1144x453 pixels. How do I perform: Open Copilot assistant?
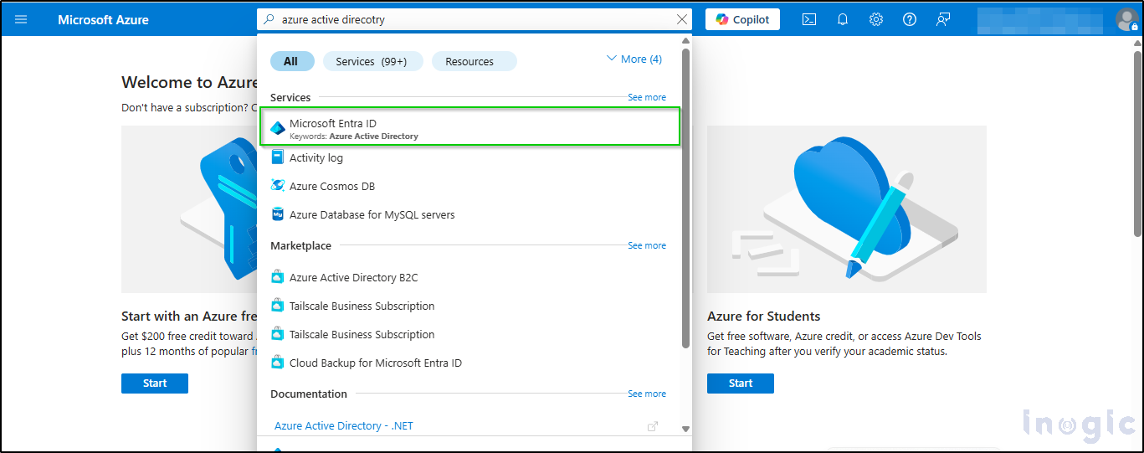pos(742,19)
